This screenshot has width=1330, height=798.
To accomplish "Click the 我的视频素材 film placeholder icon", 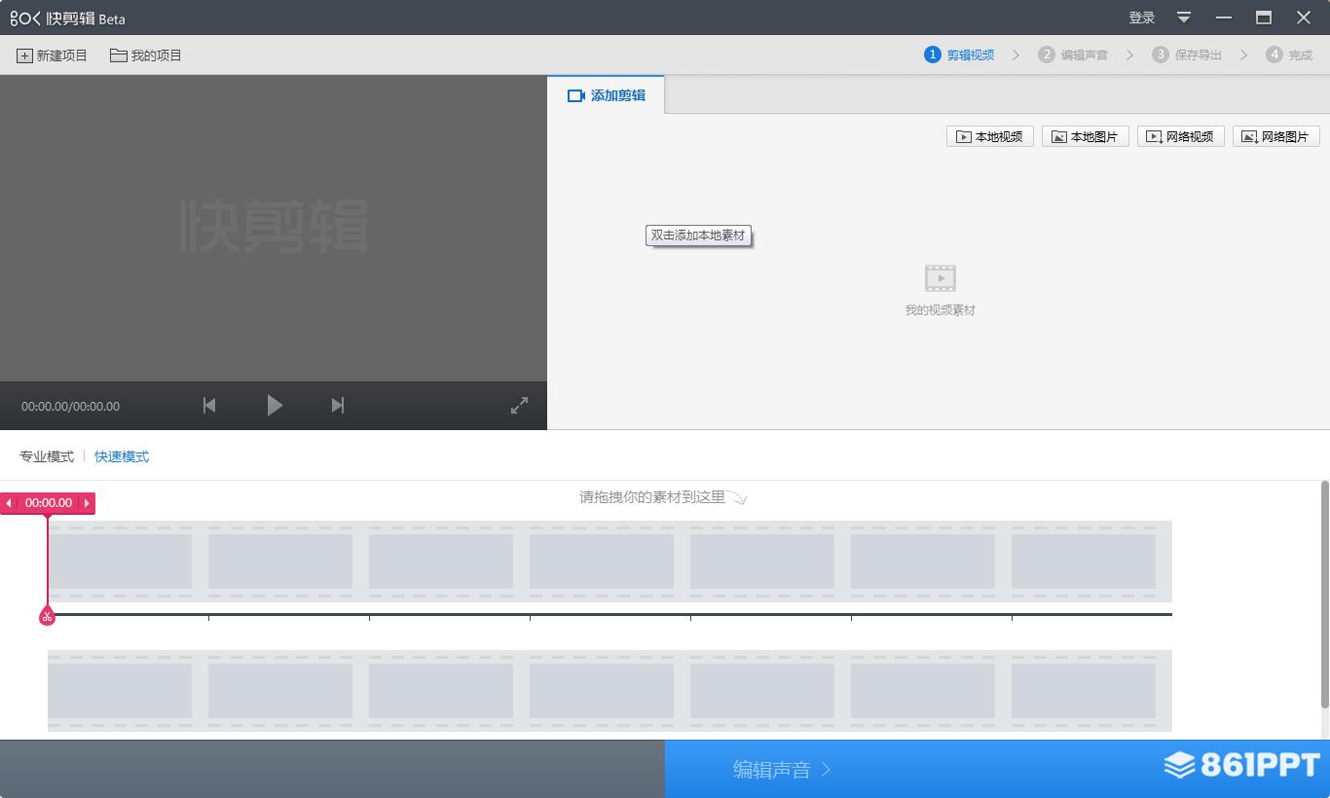I will (940, 278).
